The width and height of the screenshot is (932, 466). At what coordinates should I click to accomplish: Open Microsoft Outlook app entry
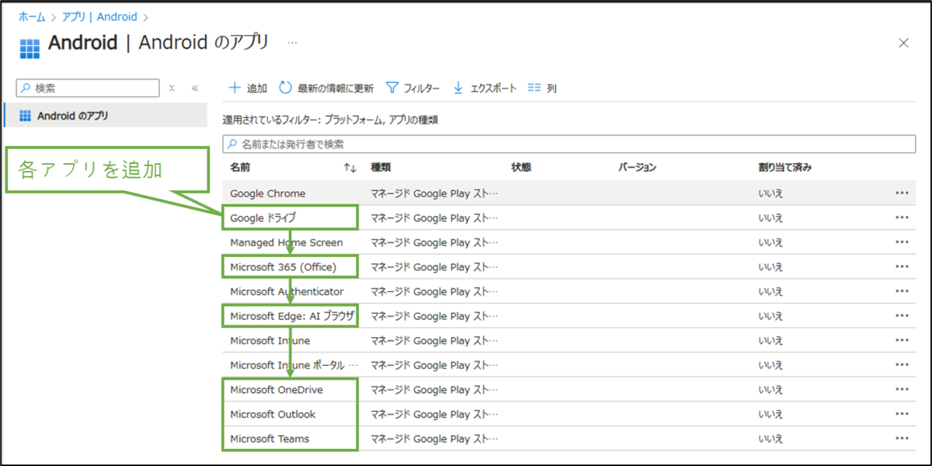coord(273,414)
